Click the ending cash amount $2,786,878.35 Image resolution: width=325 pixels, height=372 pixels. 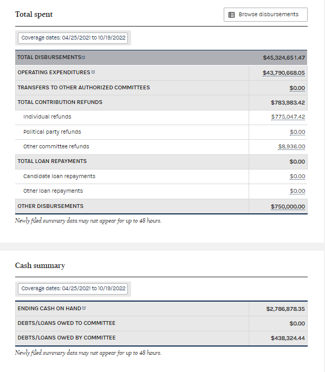click(285, 309)
